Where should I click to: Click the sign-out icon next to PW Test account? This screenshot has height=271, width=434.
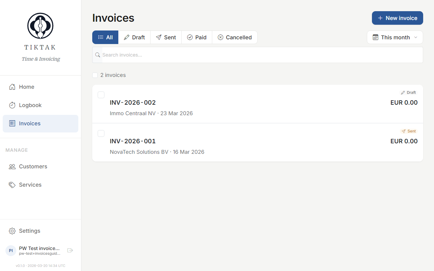click(x=70, y=250)
